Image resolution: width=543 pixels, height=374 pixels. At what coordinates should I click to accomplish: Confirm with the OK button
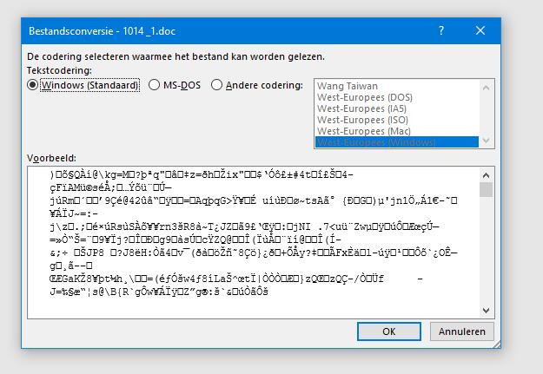pos(388,331)
